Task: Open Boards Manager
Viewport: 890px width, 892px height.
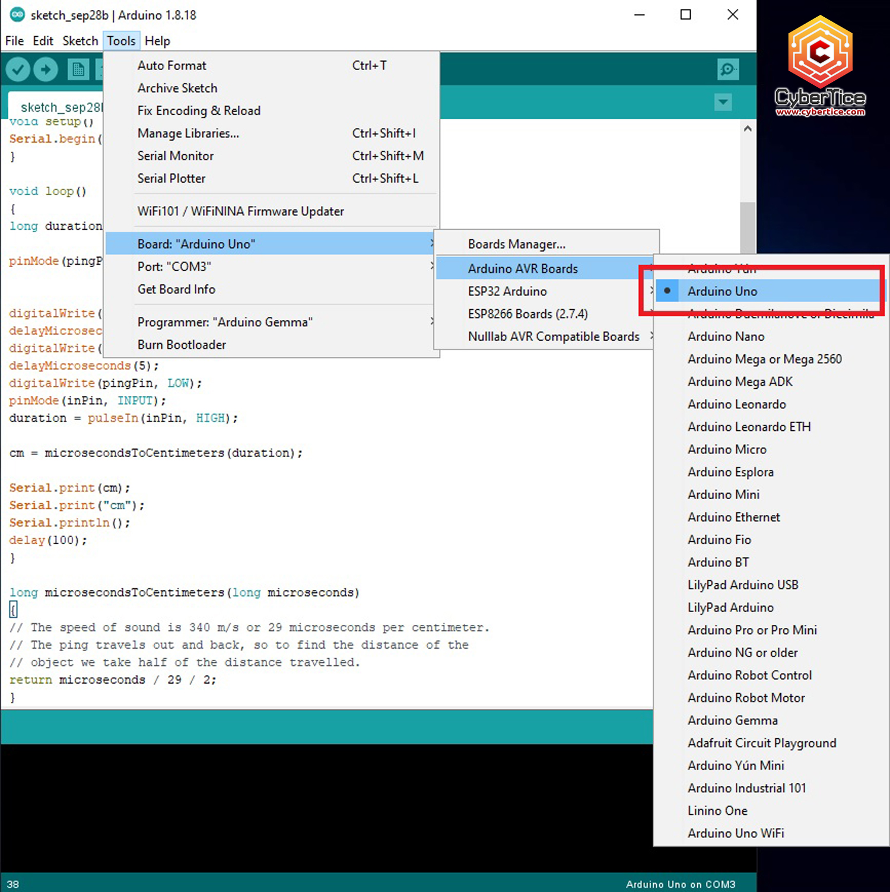Action: click(516, 243)
